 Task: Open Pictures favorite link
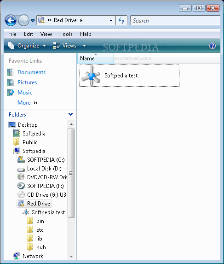(27, 82)
